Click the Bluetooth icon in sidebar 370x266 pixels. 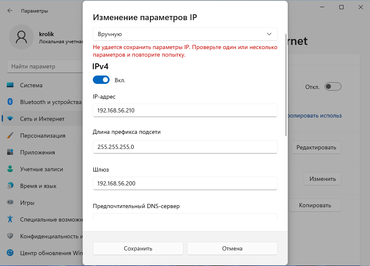point(10,102)
